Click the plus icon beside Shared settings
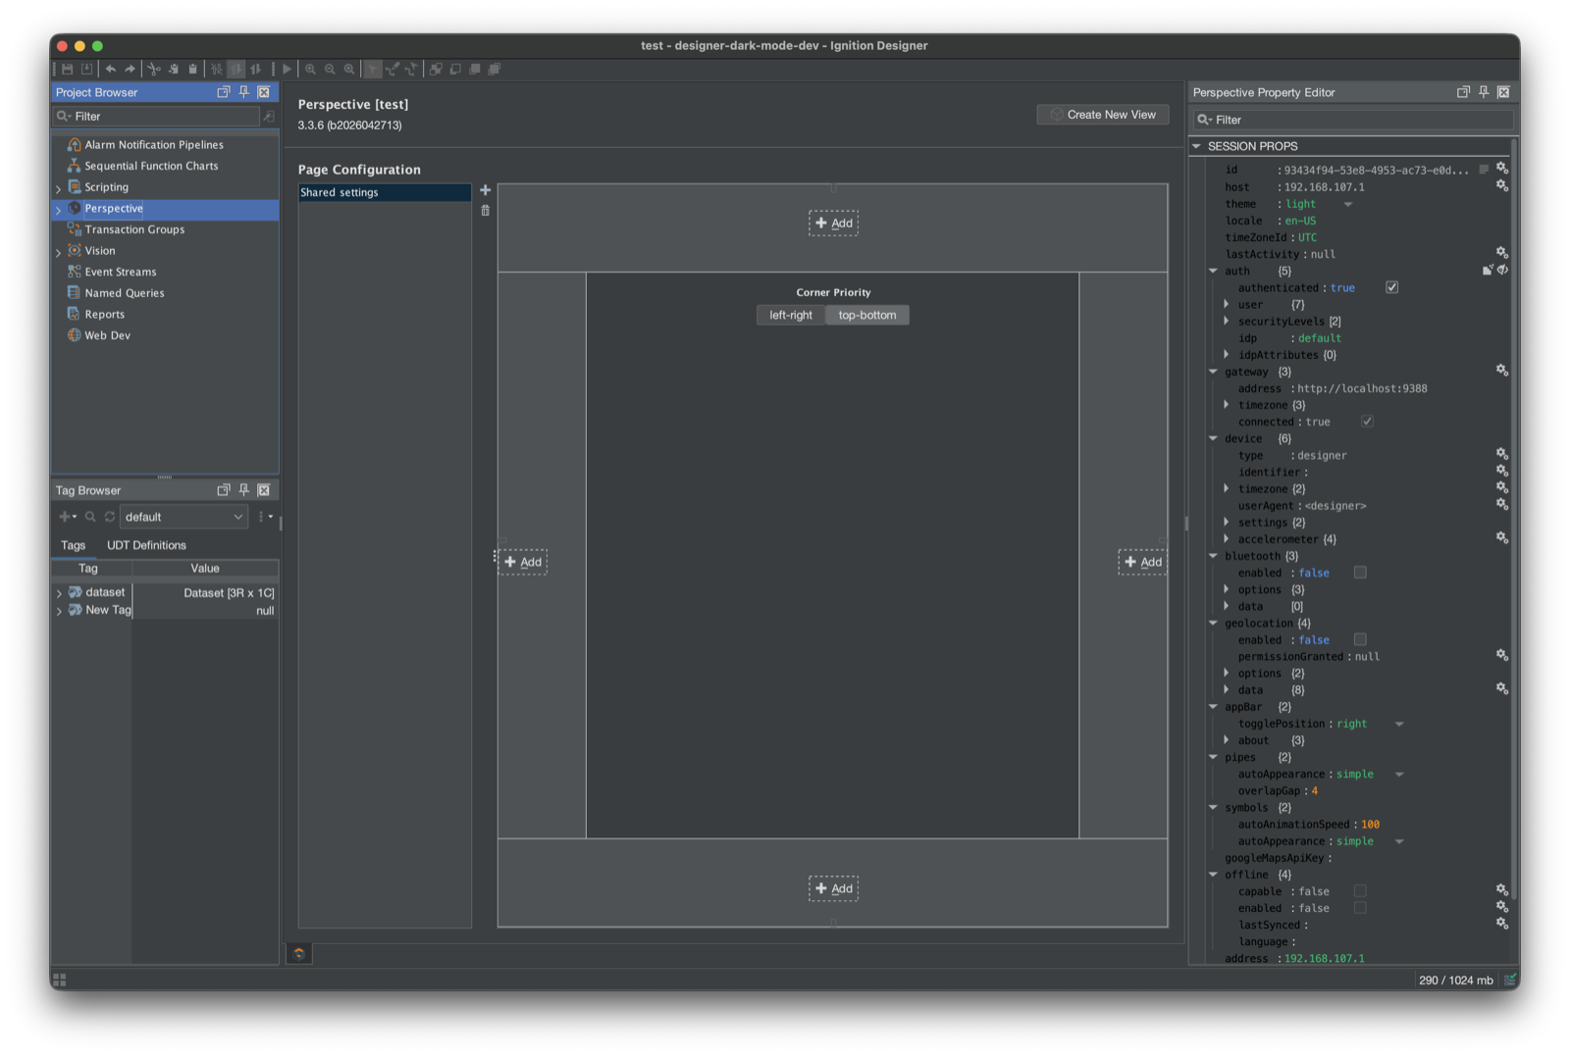 click(x=485, y=190)
